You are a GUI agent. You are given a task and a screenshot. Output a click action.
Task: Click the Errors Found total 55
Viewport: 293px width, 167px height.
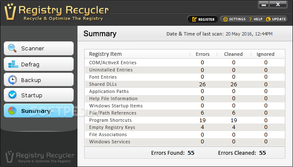(x=191, y=153)
